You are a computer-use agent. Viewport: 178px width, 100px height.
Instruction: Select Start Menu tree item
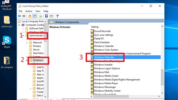point(38,53)
